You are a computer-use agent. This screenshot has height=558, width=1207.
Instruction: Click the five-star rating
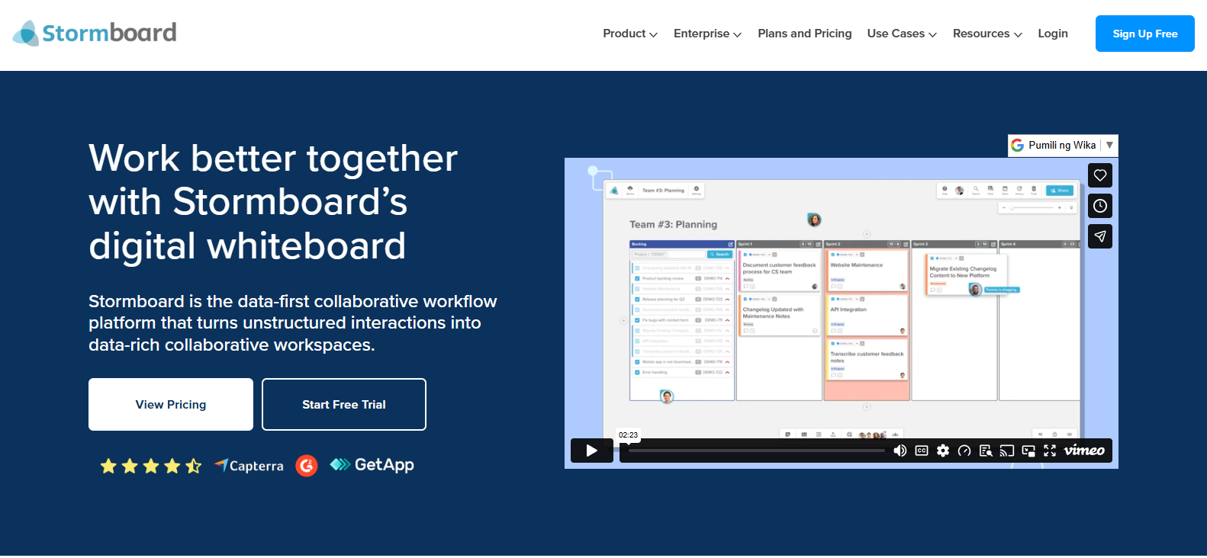tap(151, 466)
